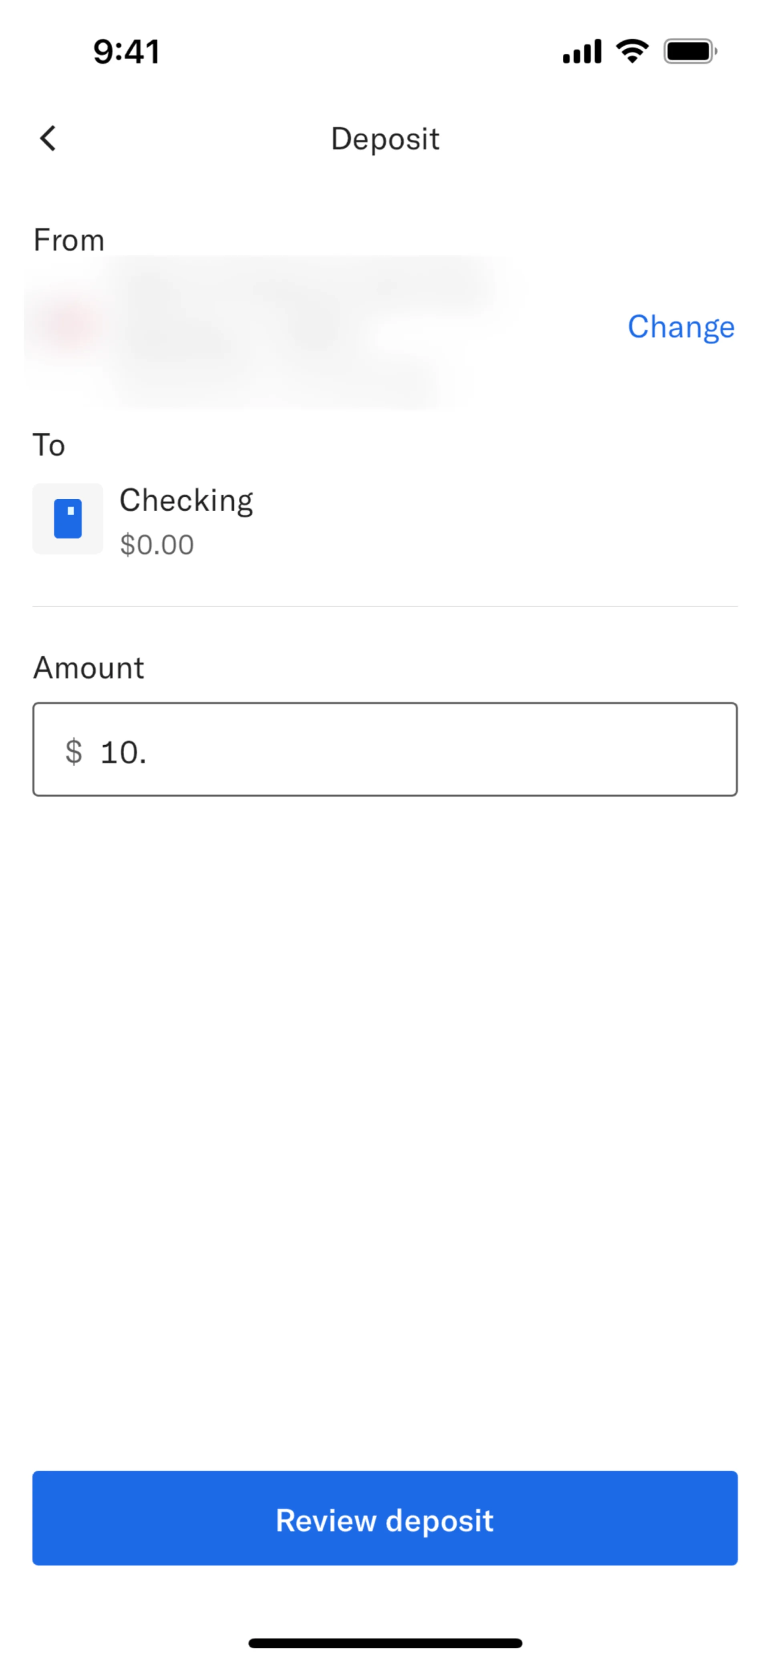Viewport: 769px width, 1664px height.
Task: Click Change to switch source account
Action: pyautogui.click(x=680, y=327)
